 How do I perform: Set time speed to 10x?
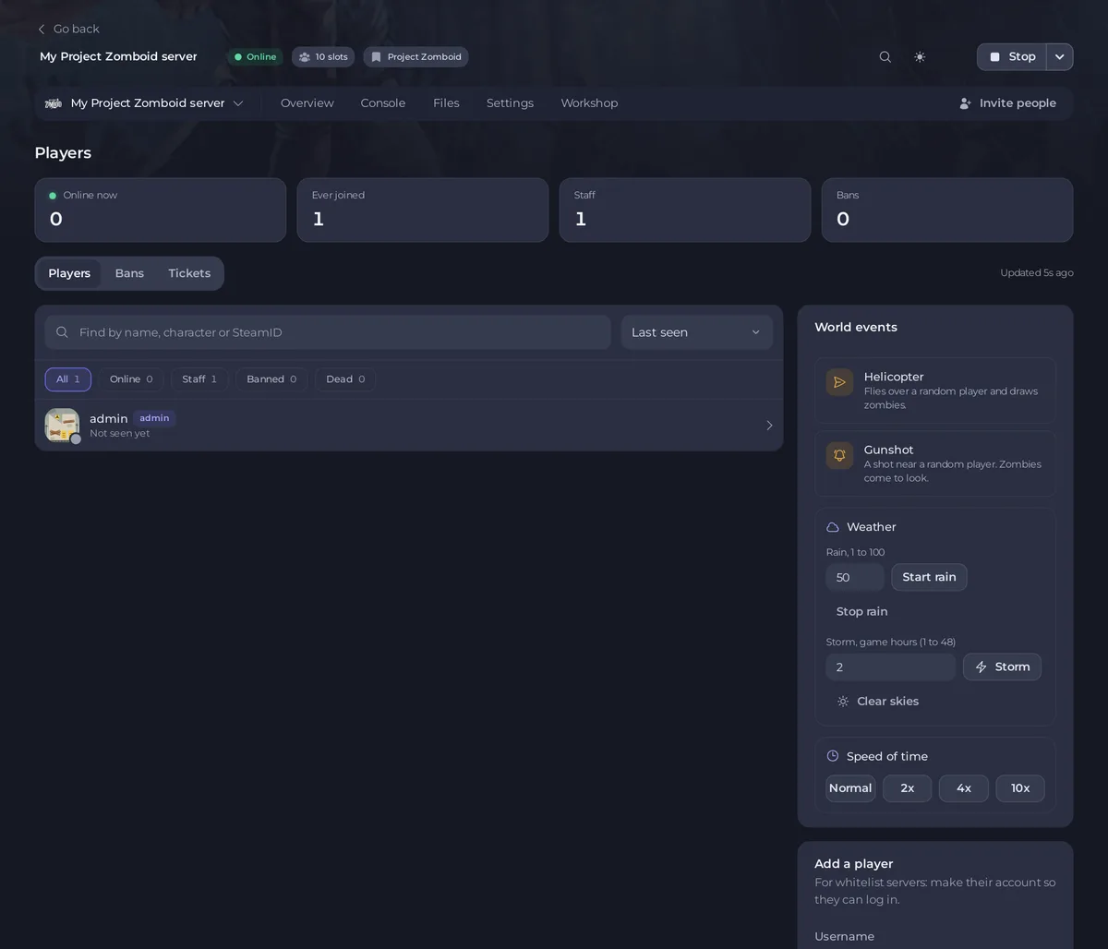(1020, 788)
